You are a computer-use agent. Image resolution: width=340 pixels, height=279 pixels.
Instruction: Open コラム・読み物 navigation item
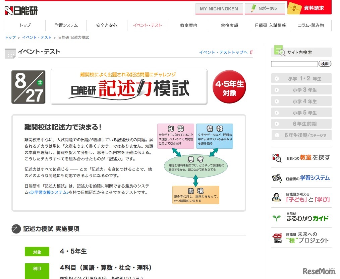tap(311, 25)
